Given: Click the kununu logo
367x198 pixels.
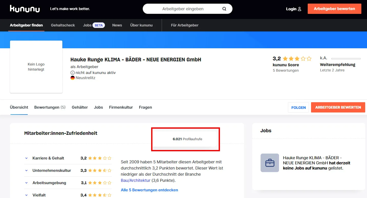Looking at the screenshot, I should point(25,9).
